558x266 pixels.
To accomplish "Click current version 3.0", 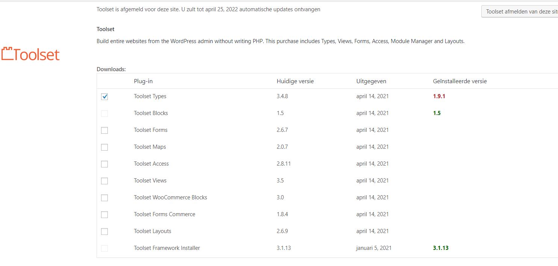I will pyautogui.click(x=280, y=197).
